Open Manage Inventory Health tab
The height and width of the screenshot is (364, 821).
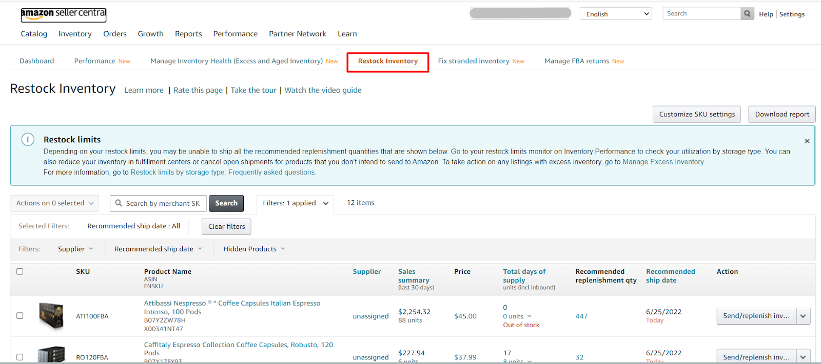tap(244, 61)
